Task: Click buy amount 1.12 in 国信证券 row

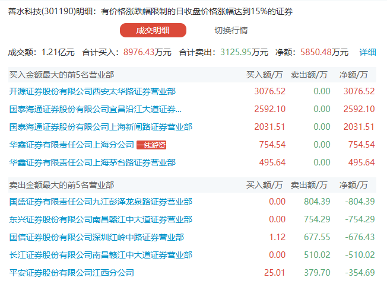Action: click(277, 237)
